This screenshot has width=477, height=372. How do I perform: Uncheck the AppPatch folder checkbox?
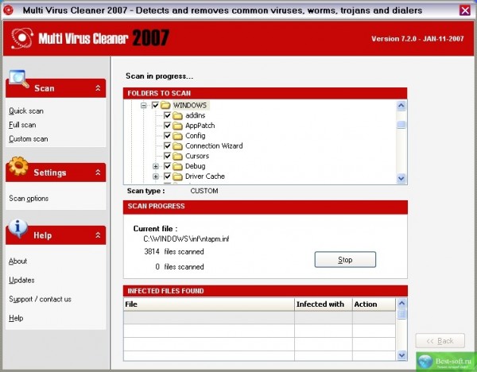(167, 126)
